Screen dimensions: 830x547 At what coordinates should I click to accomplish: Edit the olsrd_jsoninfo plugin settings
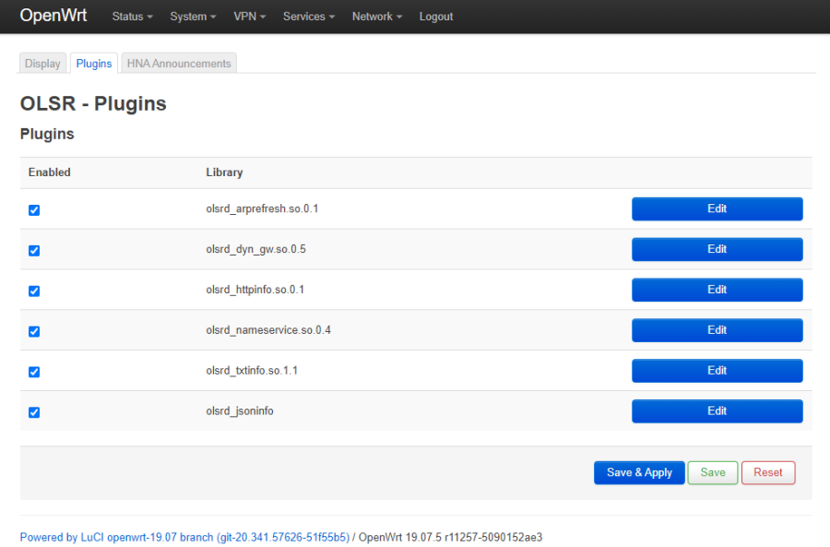[x=717, y=410]
